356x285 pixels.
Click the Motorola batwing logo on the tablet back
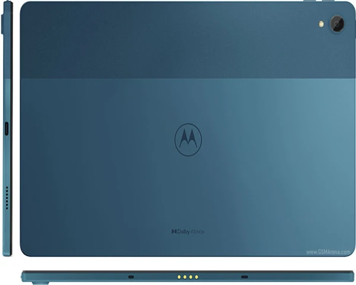[188, 140]
